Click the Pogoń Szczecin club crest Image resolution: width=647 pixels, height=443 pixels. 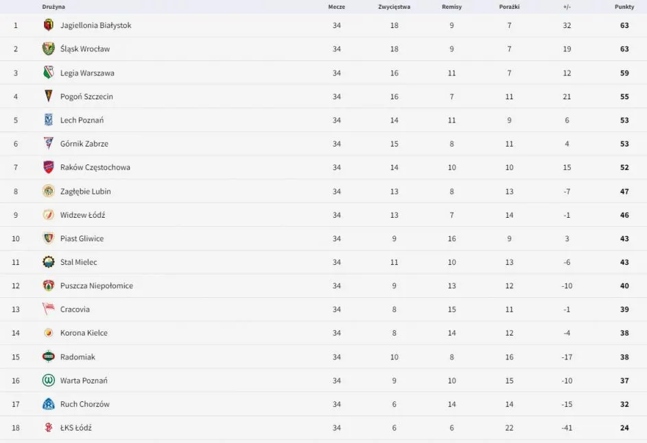pyautogui.click(x=48, y=97)
